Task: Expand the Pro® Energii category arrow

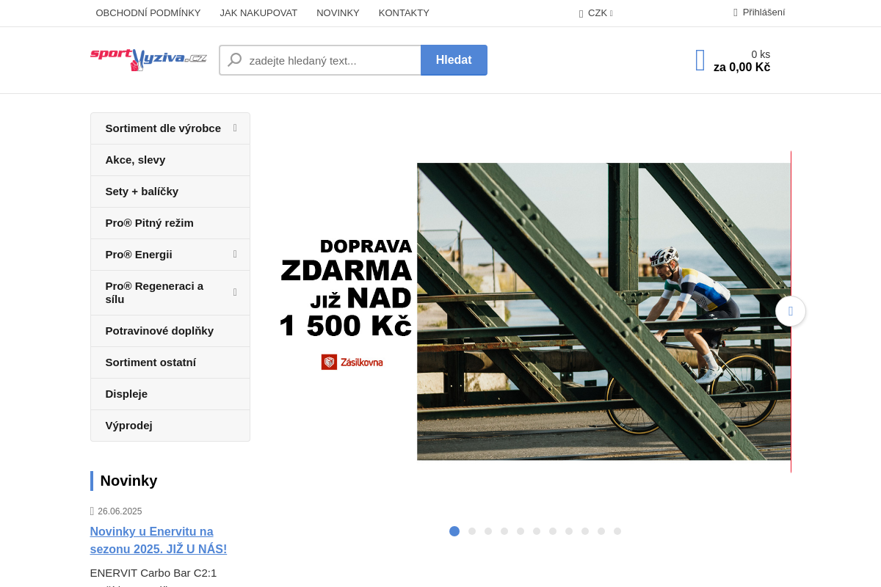Action: coord(235,254)
